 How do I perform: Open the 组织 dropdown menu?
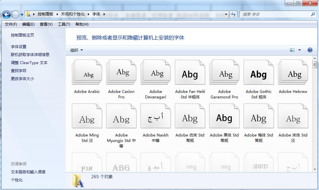pos(76,50)
